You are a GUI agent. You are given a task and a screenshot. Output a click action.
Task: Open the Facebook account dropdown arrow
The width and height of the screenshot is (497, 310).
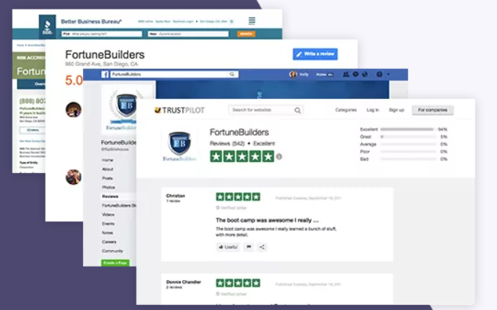(388, 74)
